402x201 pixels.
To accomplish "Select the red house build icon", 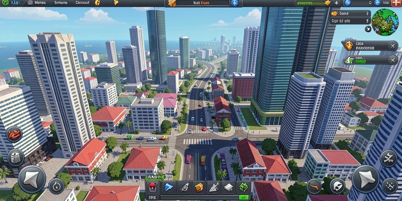I will (x=153, y=187).
